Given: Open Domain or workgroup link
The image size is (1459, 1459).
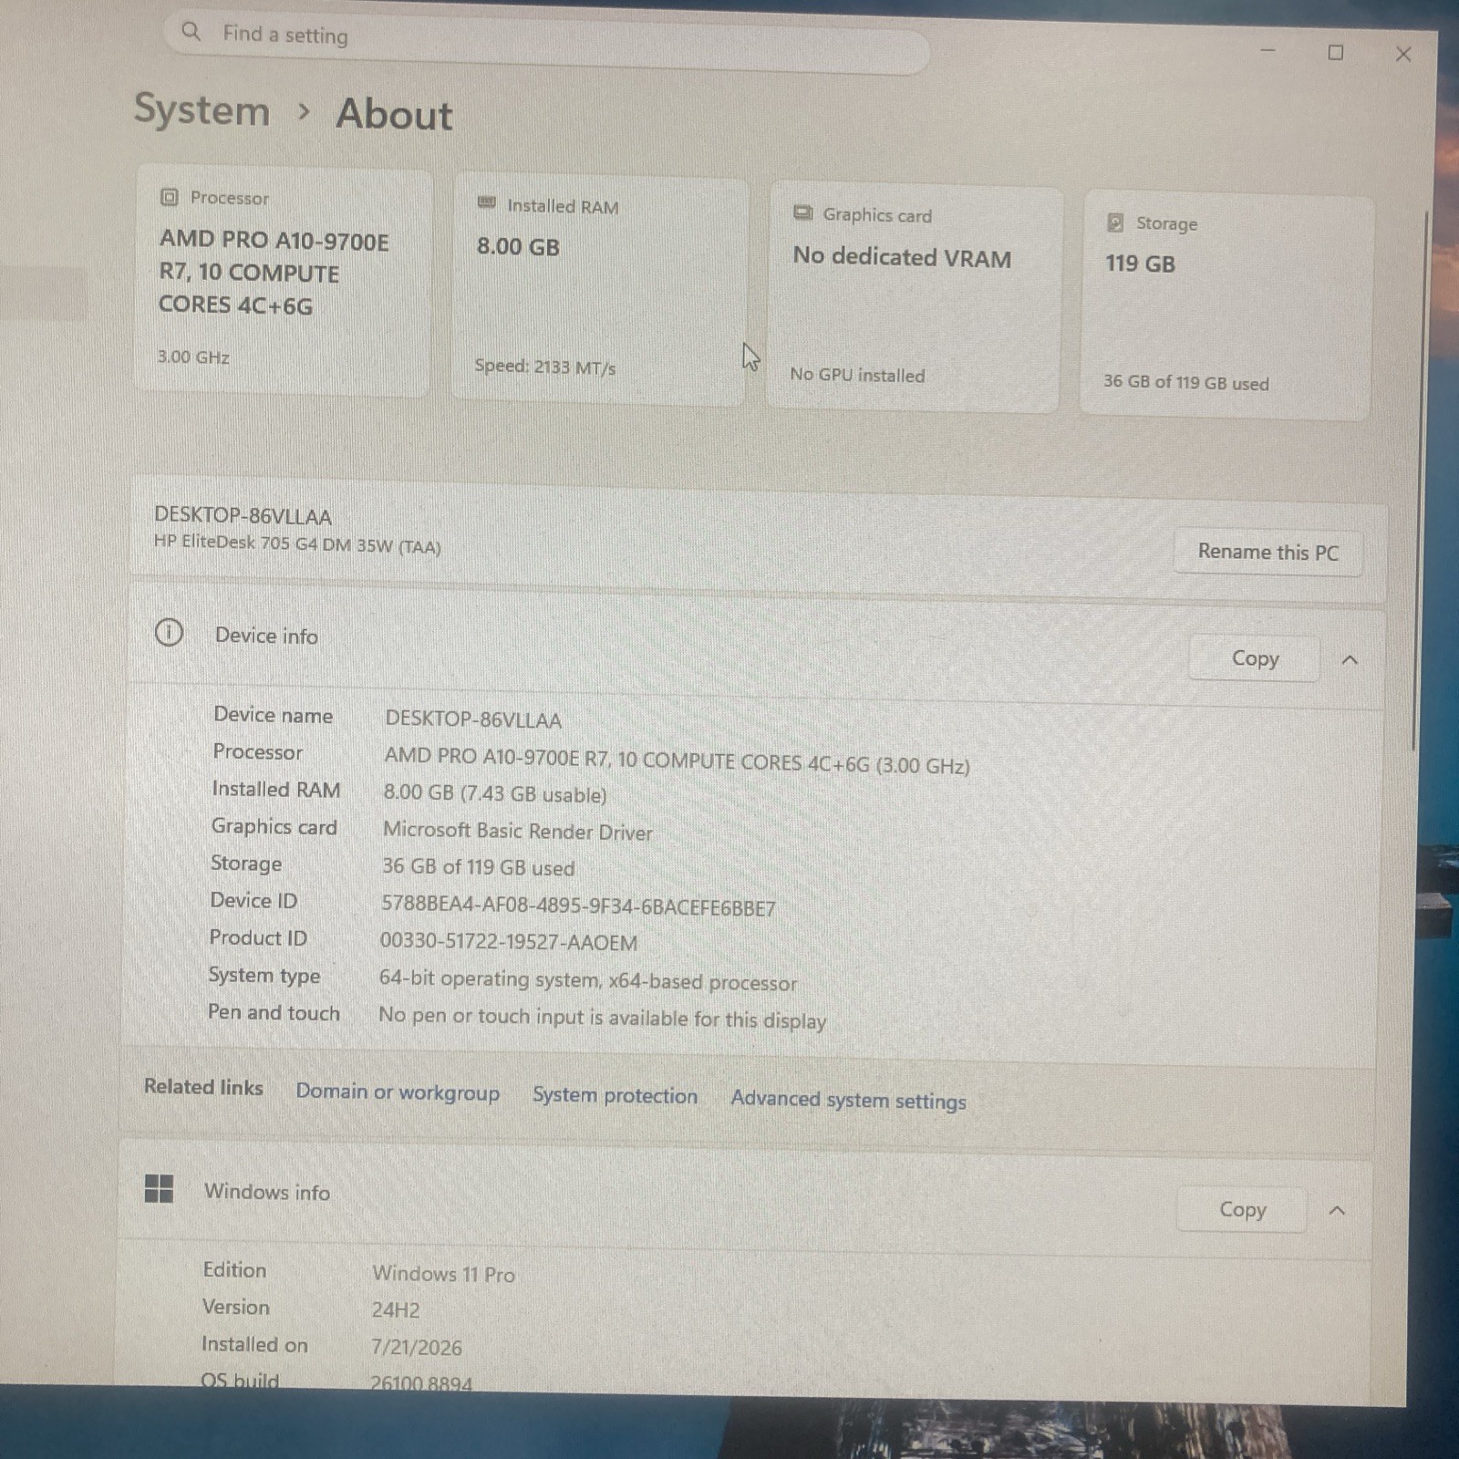Looking at the screenshot, I should tap(398, 1092).
